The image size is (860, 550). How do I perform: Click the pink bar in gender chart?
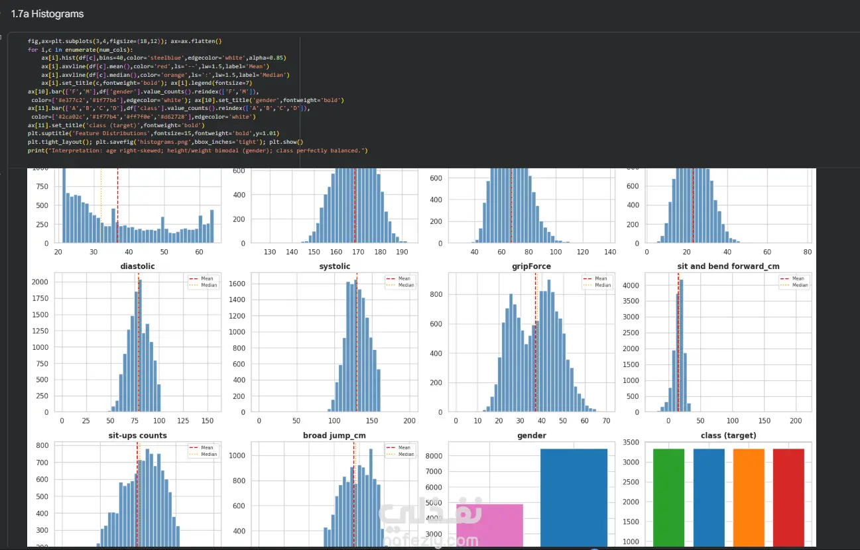(x=489, y=525)
